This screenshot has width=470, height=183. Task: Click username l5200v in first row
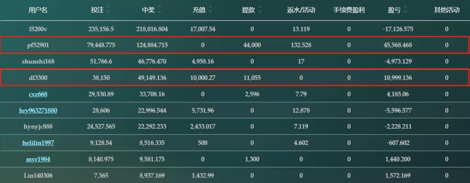tap(38, 29)
